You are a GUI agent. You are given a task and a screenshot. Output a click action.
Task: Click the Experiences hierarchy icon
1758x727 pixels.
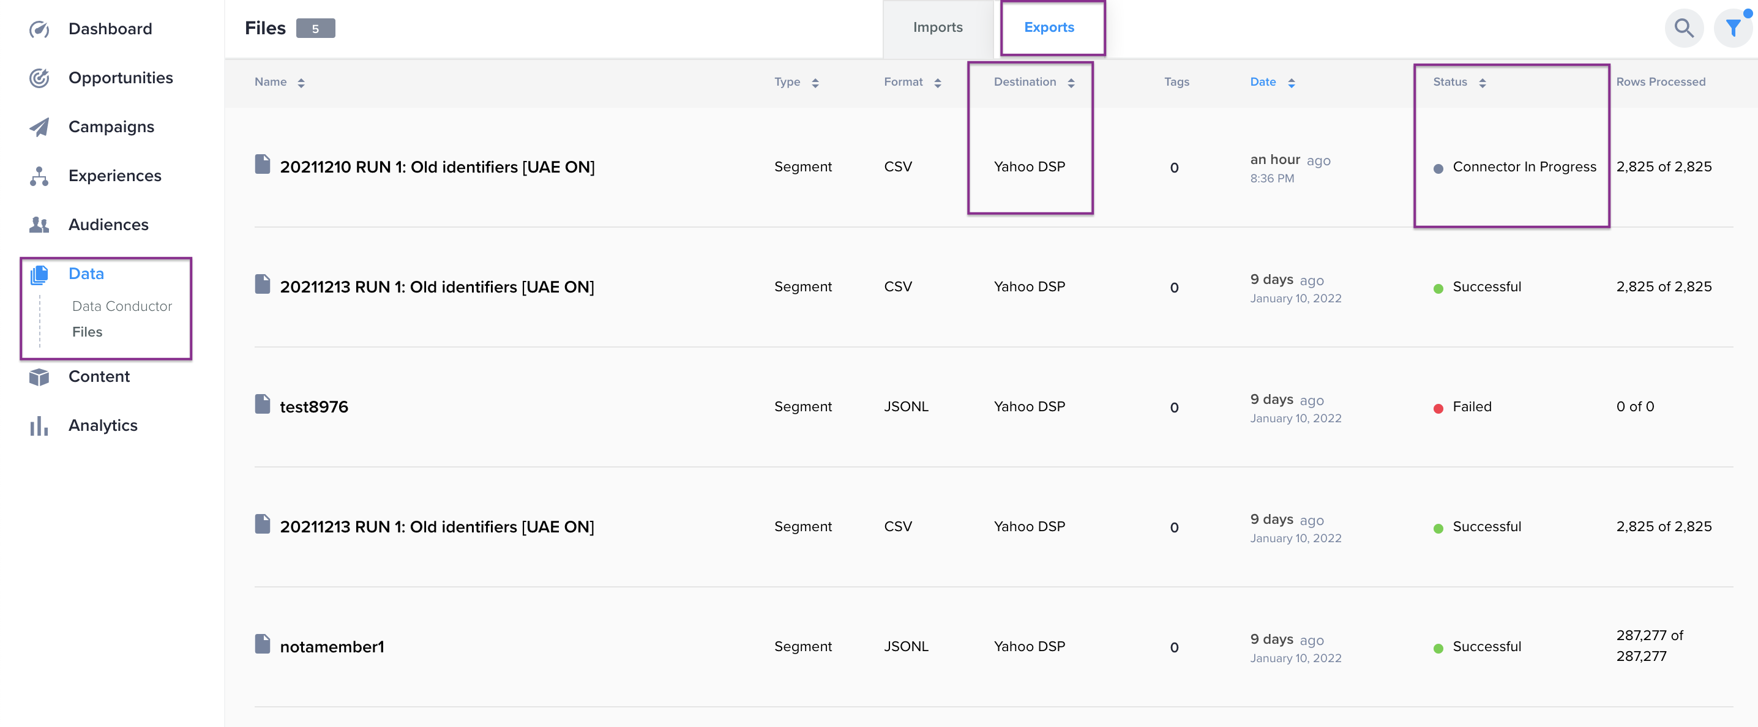click(39, 176)
